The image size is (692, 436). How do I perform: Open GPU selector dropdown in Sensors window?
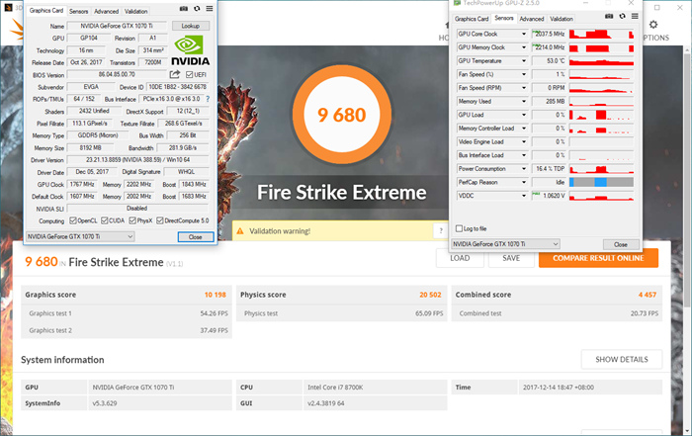click(x=504, y=243)
